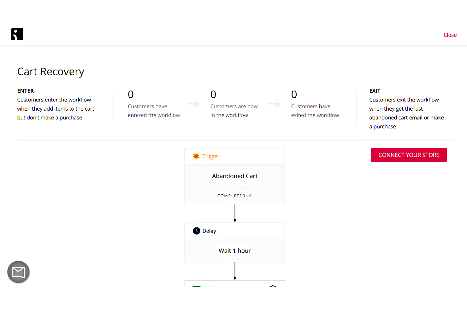Select the Wait 1 hour delay card
This screenshot has height=311, width=467.
(235, 243)
